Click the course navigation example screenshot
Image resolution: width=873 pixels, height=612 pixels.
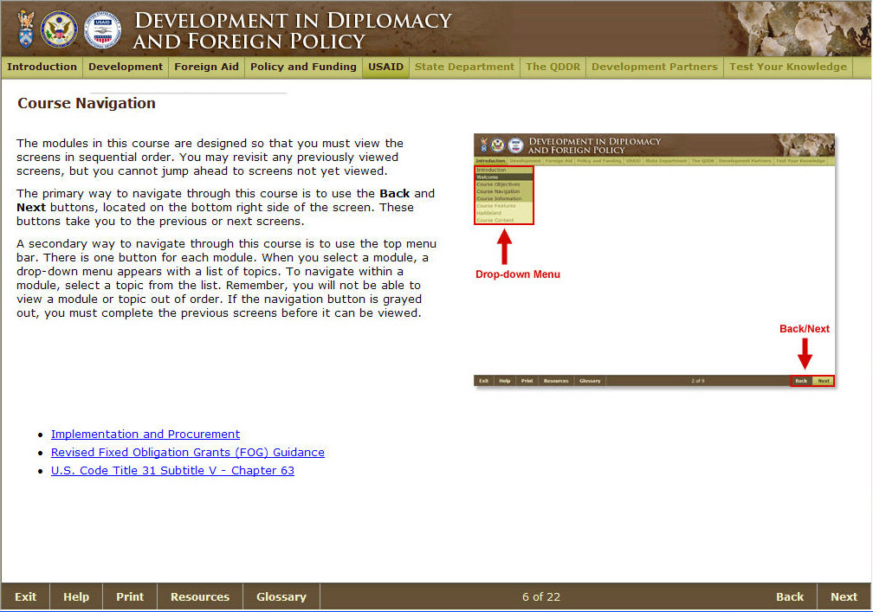(654, 261)
